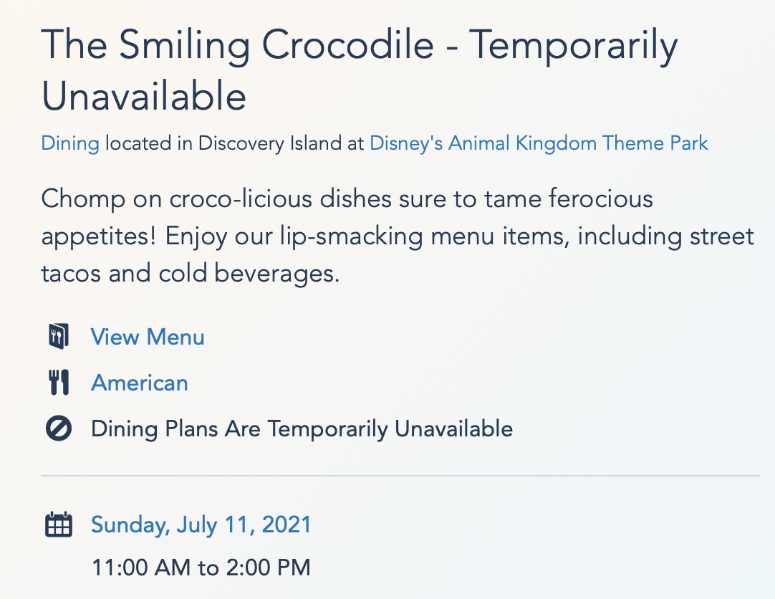
Task: Click the 11:00 AM opening time text
Action: [141, 567]
